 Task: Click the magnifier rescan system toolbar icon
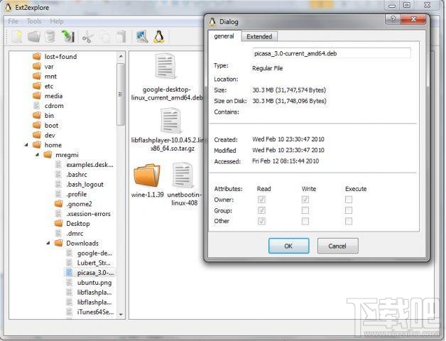pos(142,37)
